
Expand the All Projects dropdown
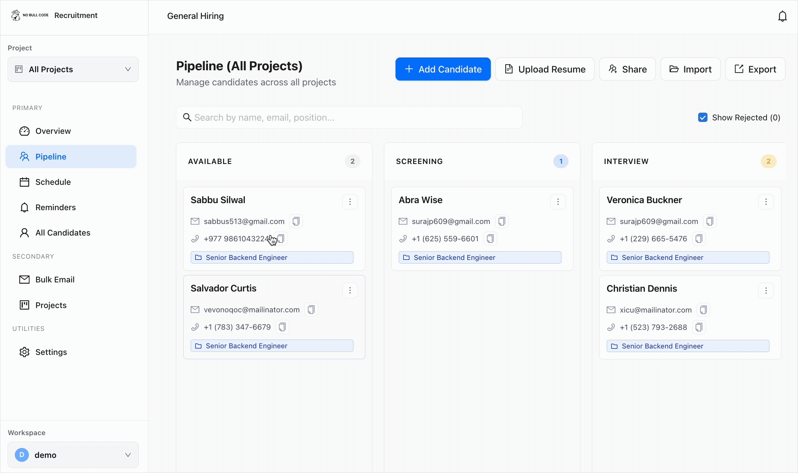tap(73, 69)
